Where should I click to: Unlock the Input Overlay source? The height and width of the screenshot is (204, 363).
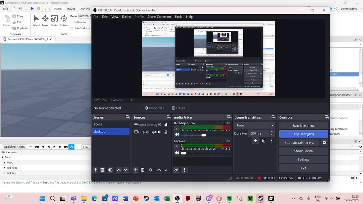tap(166, 125)
